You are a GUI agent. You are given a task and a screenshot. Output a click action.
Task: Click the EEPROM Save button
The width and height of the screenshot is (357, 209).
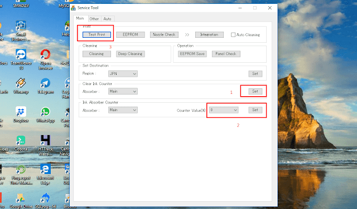click(x=192, y=54)
